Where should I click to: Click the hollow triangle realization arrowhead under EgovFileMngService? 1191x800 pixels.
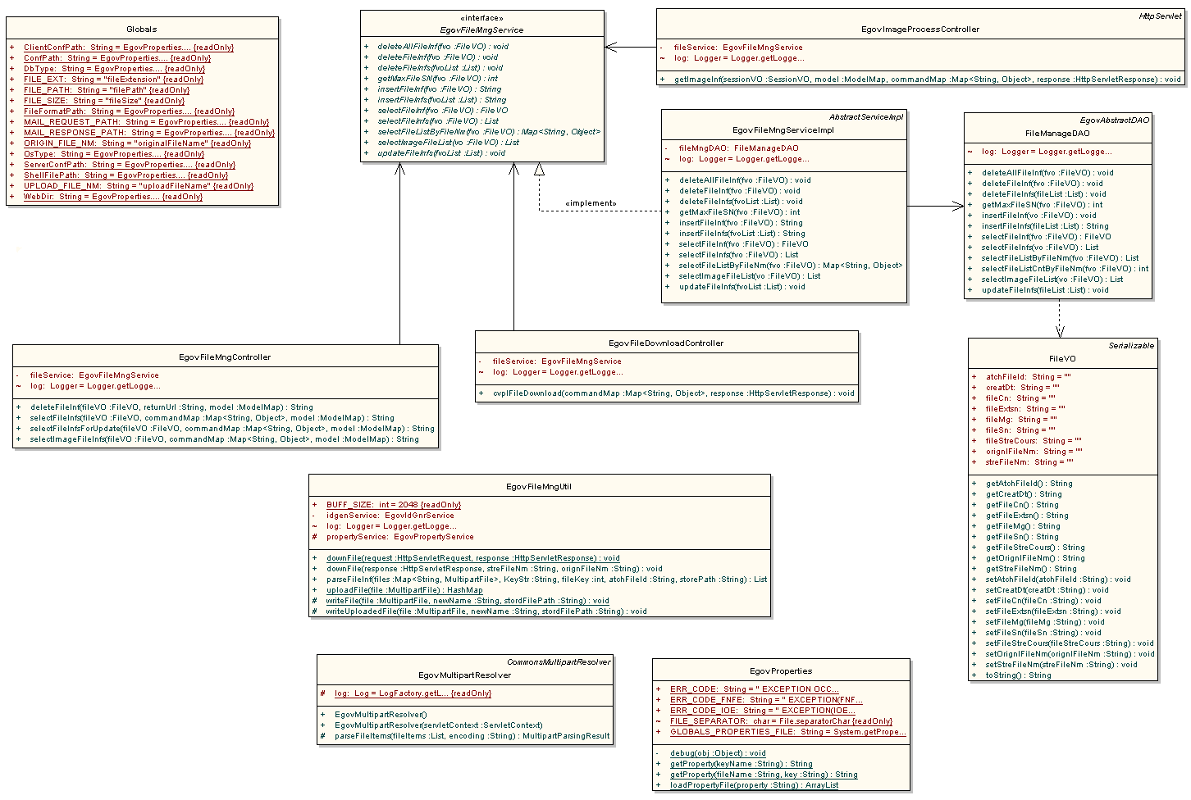coord(539,170)
